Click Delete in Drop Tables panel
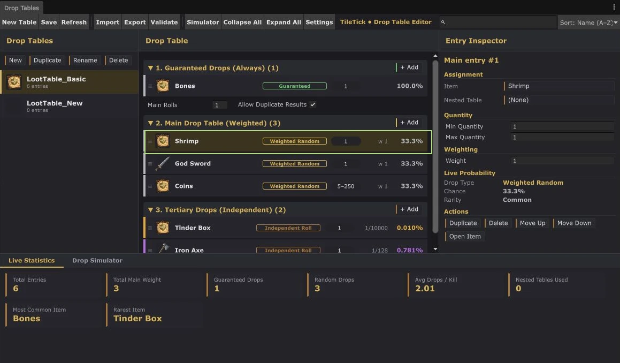The image size is (620, 363). click(x=118, y=60)
